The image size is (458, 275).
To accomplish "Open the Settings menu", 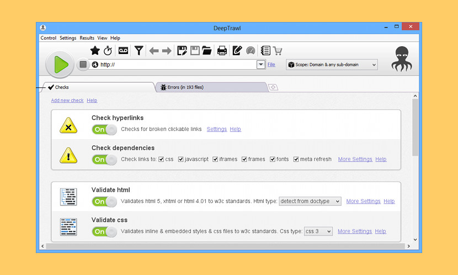I will pos(68,38).
